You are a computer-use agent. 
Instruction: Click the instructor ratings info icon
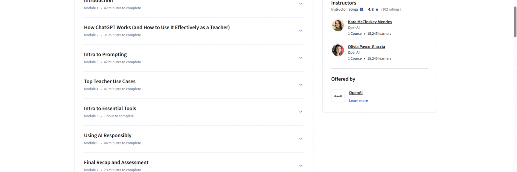(362, 10)
